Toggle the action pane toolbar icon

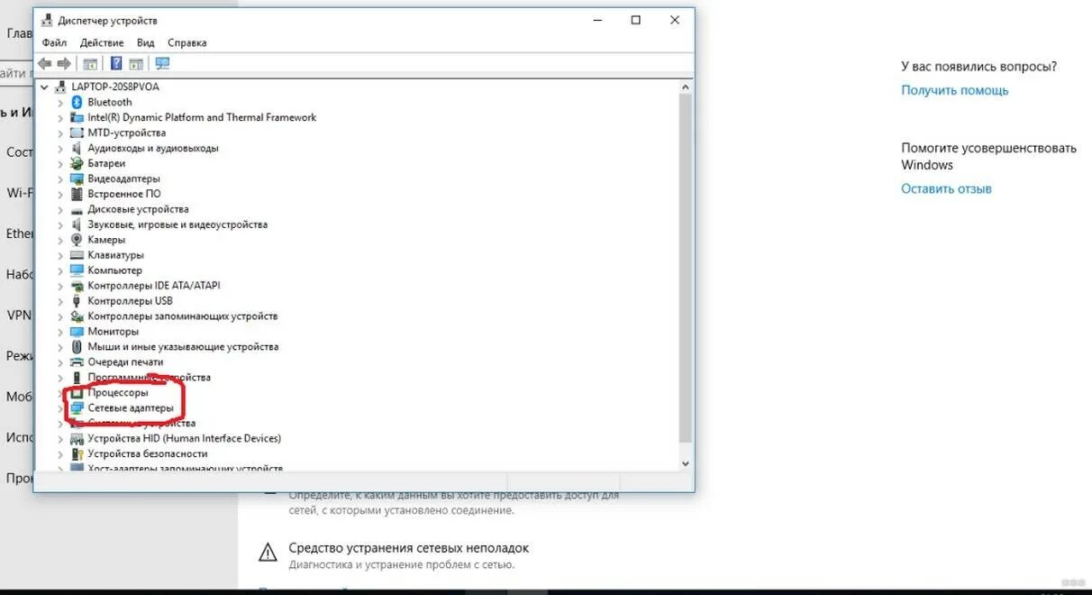point(136,63)
